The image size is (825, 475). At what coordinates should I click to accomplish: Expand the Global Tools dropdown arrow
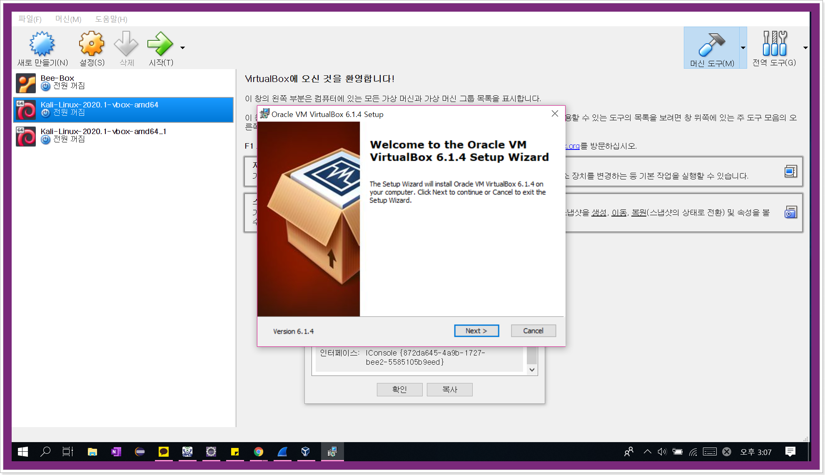click(805, 48)
